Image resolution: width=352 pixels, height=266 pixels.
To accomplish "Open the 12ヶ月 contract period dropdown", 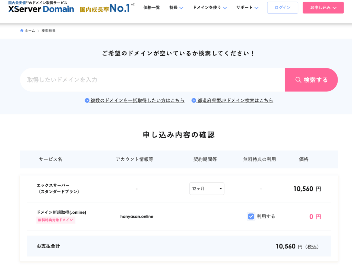I will [x=207, y=189].
